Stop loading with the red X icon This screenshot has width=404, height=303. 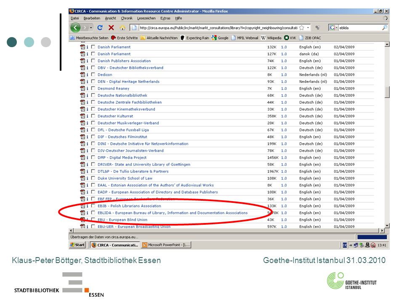pyautogui.click(x=111, y=28)
